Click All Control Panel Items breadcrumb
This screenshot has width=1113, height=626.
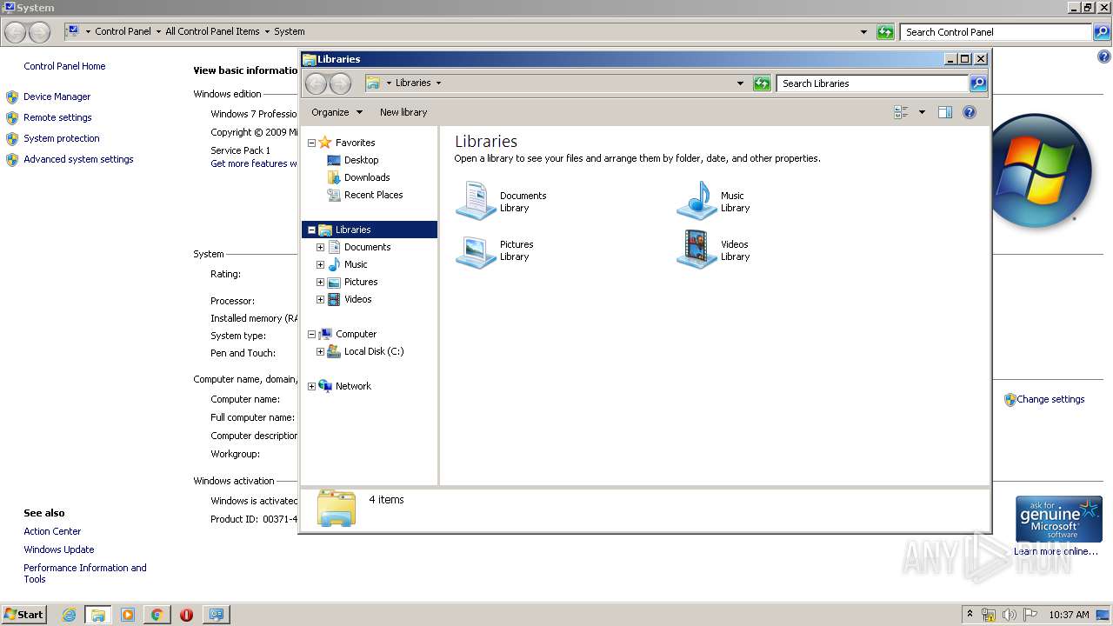(x=212, y=31)
